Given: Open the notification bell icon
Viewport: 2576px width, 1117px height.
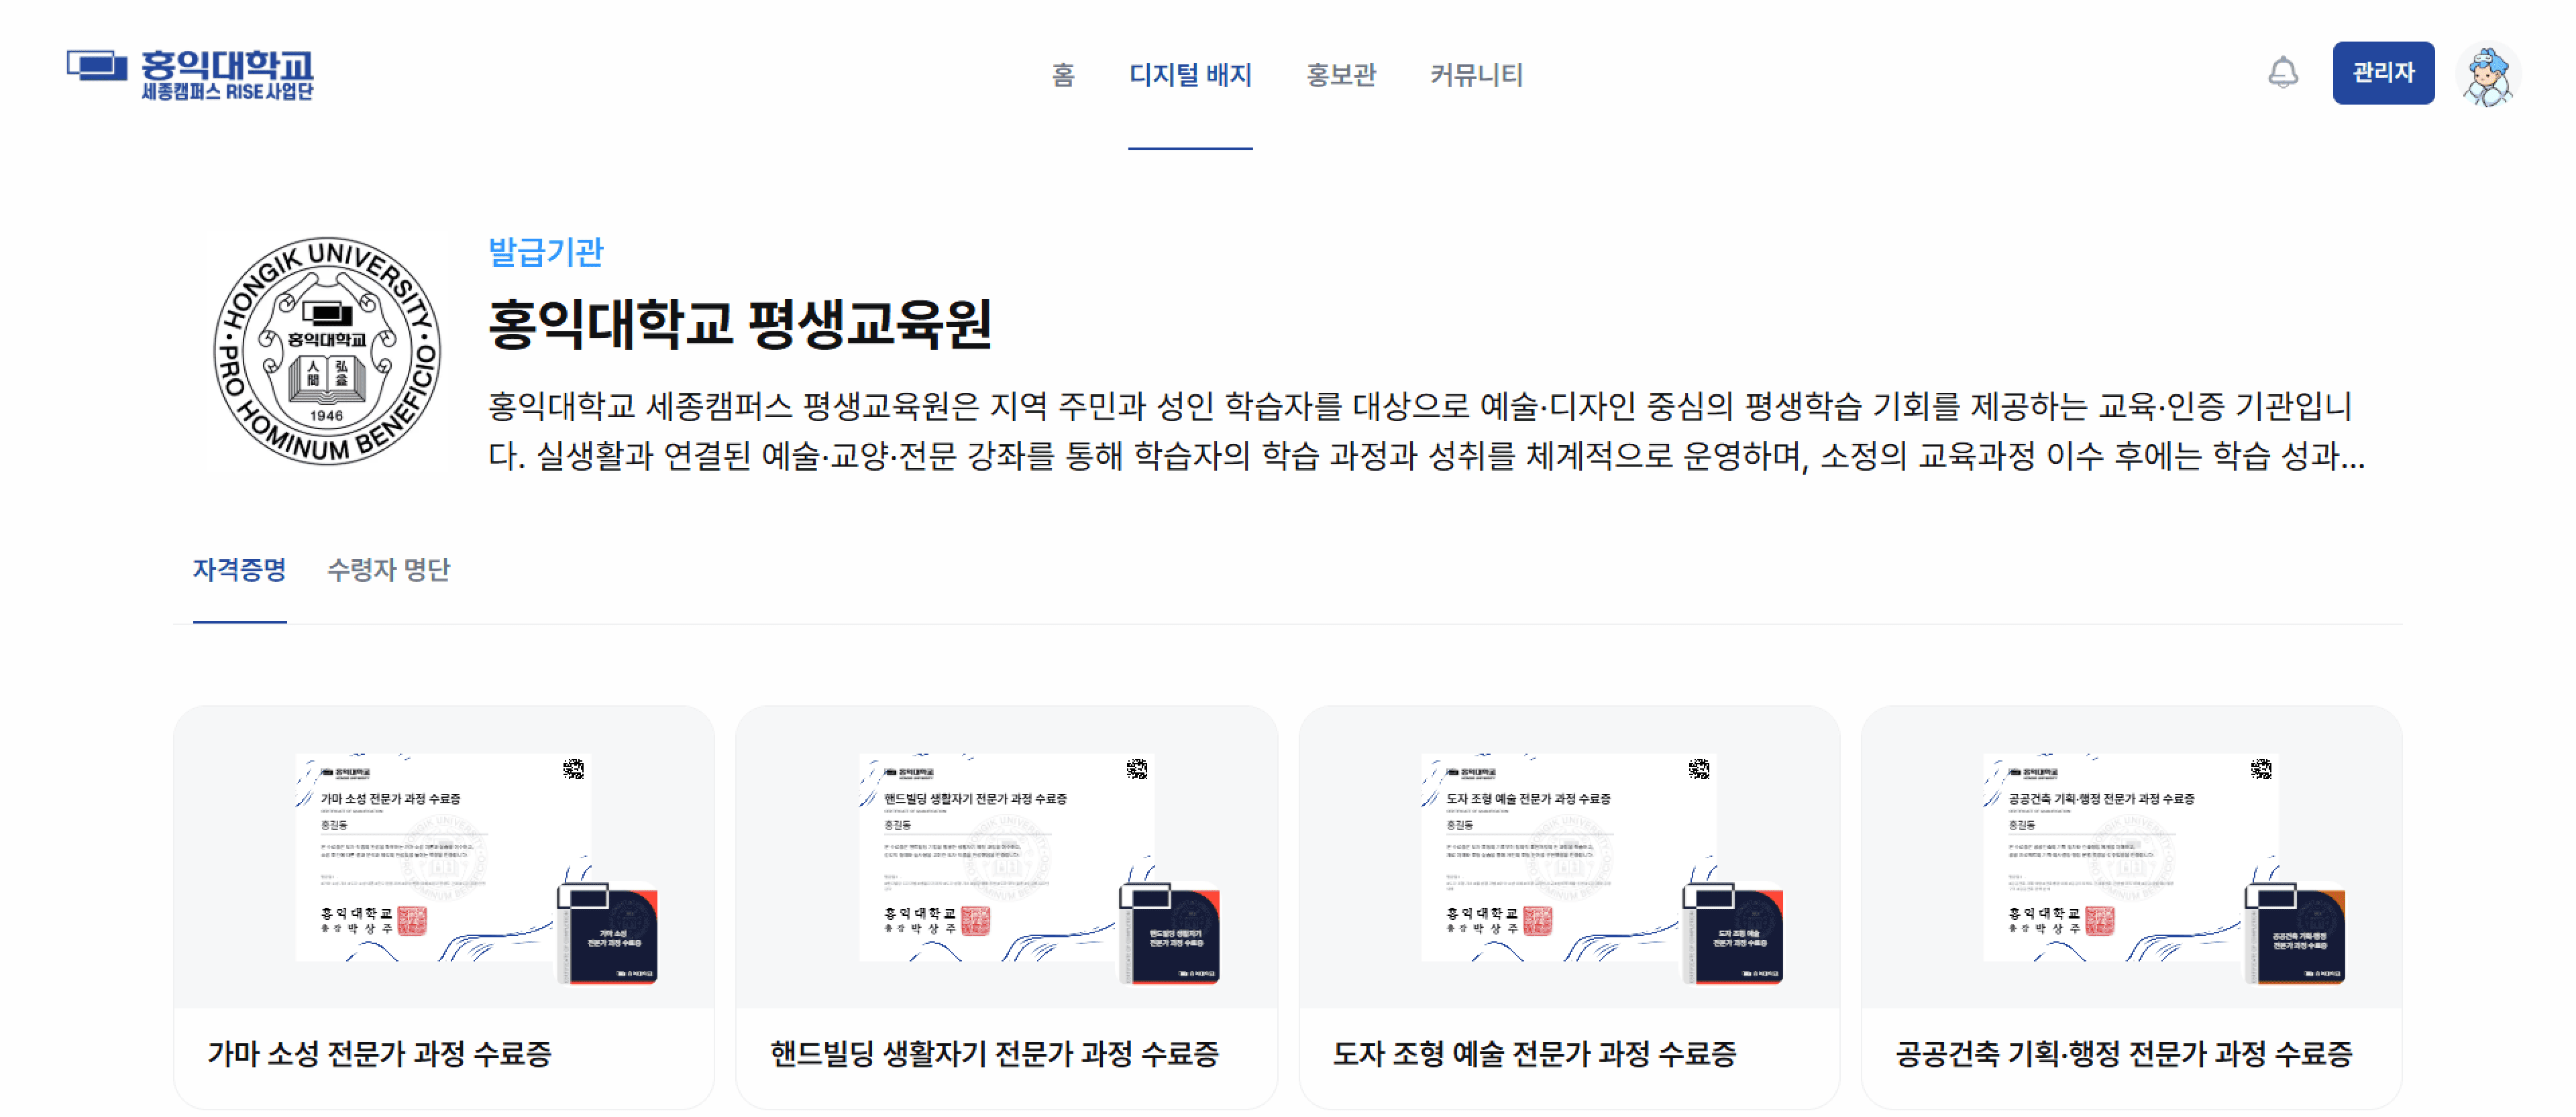Looking at the screenshot, I should tap(2282, 73).
